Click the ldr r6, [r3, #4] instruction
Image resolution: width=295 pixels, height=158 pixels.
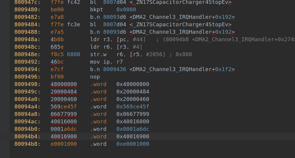tap(116, 47)
